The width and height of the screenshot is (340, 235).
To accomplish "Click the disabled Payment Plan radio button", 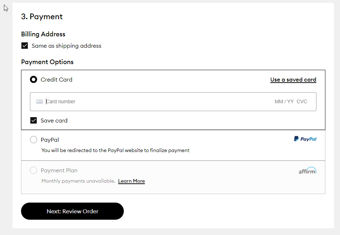I will coord(33,170).
